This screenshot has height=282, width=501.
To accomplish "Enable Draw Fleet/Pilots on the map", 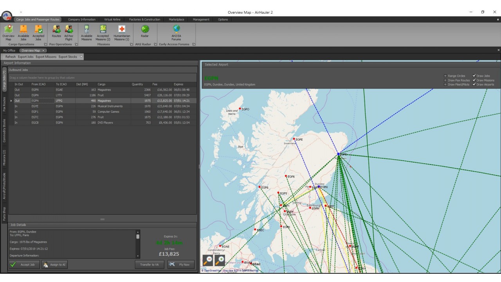I will pos(445,84).
